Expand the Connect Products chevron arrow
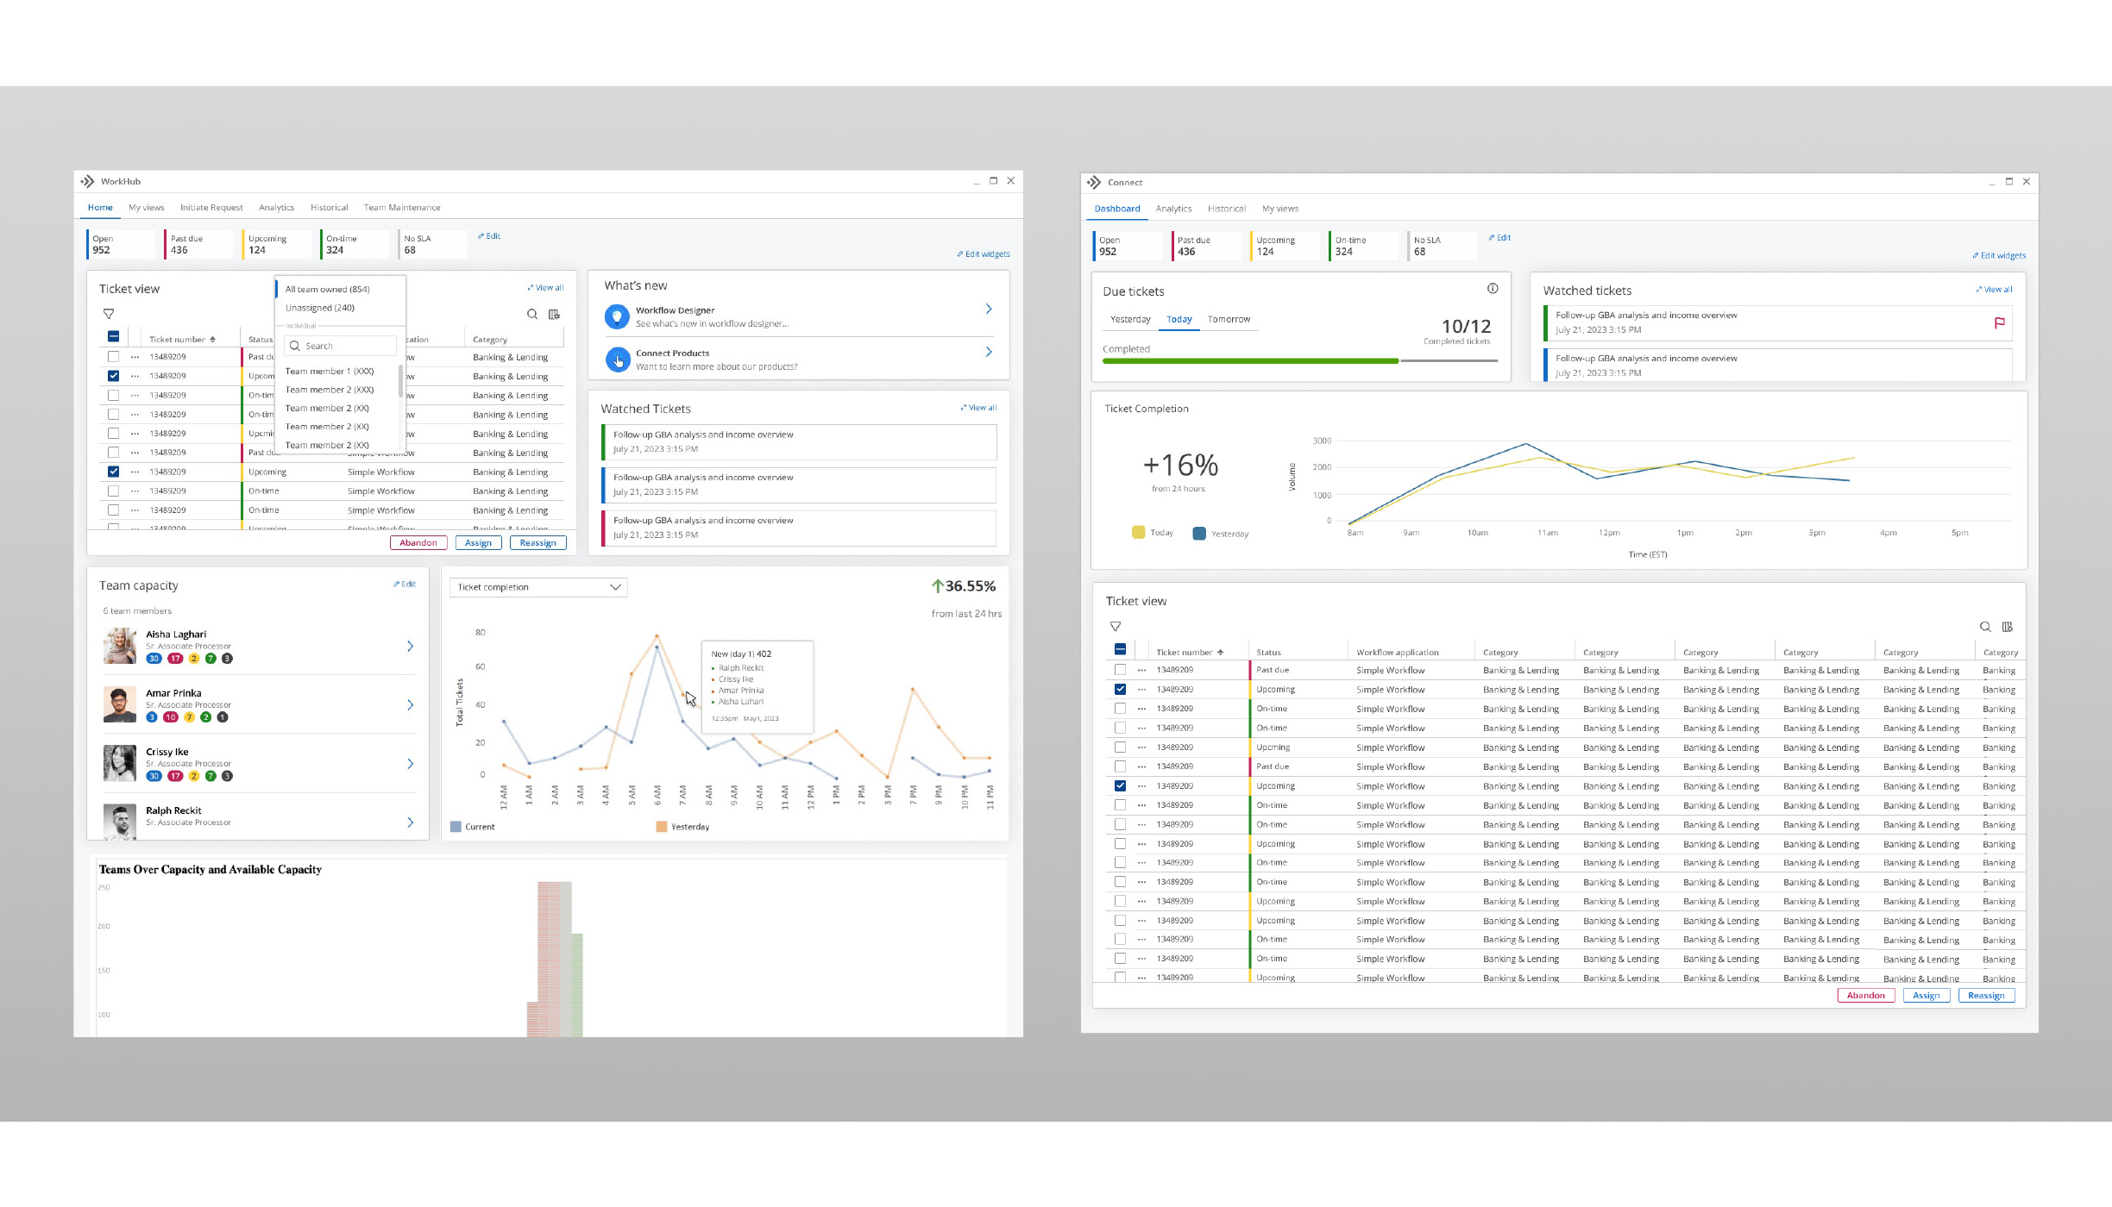2112x1207 pixels. coord(989,352)
